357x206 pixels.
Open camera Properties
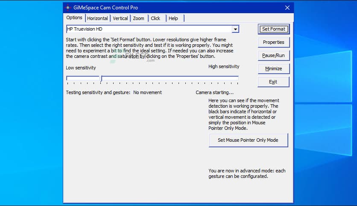coord(274,42)
